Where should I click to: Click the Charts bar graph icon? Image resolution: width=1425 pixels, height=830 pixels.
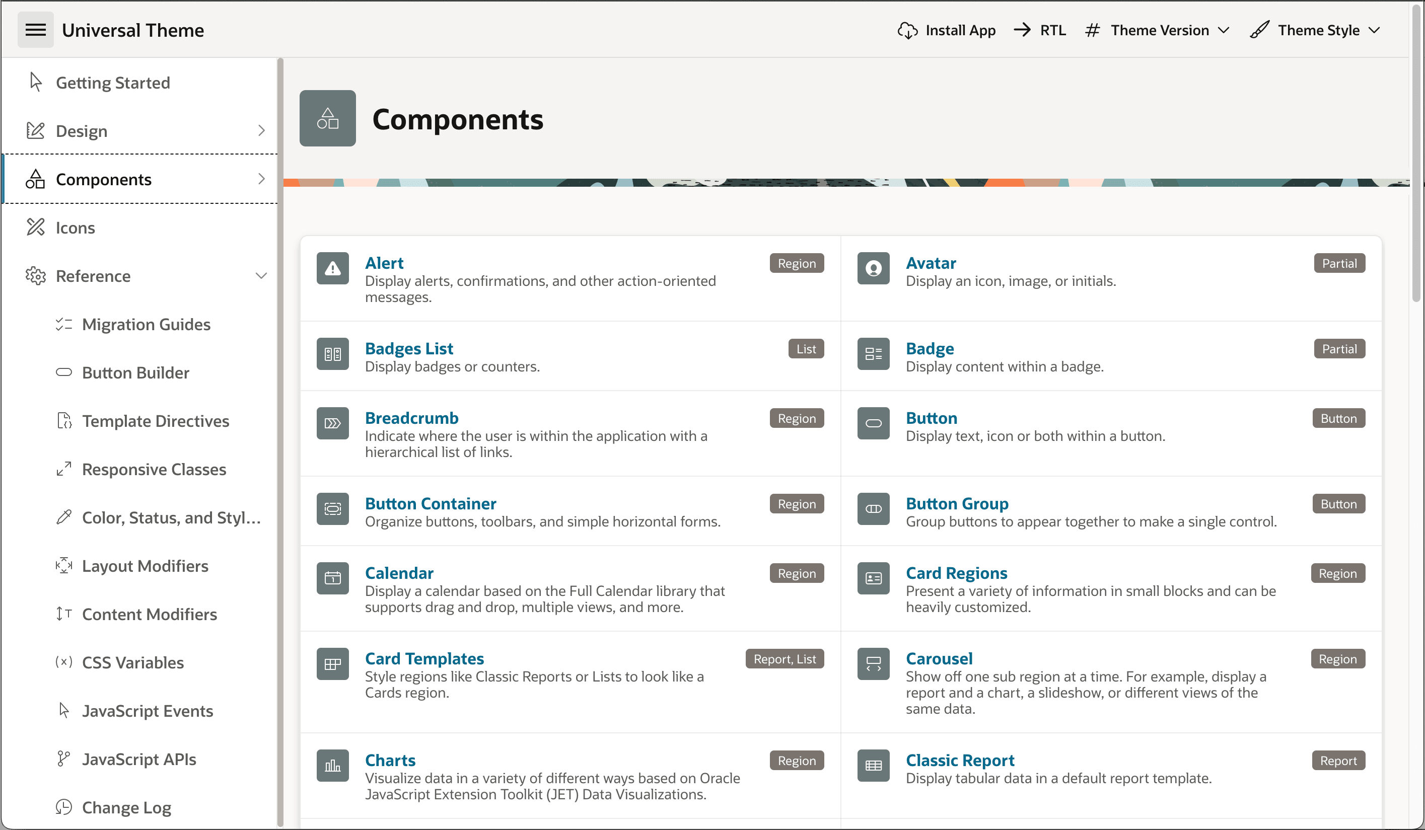click(332, 766)
